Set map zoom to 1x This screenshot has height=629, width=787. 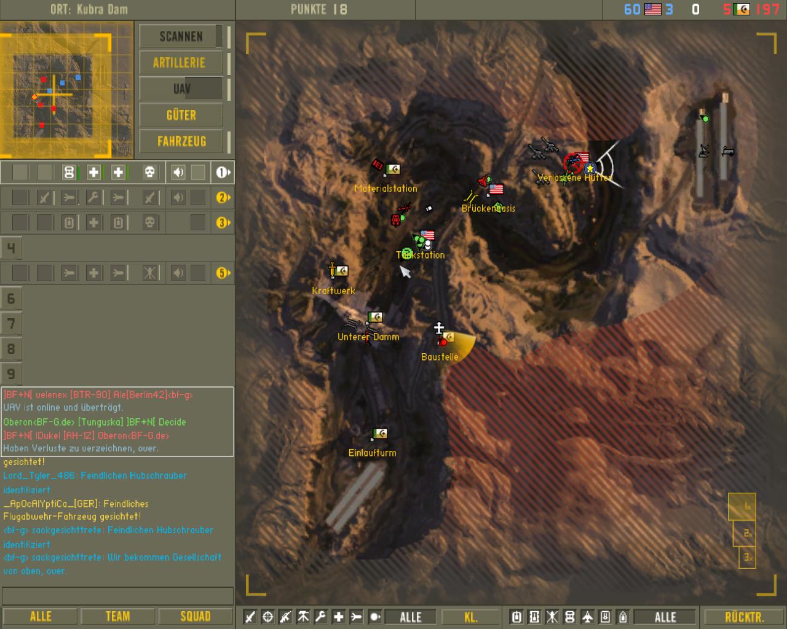[x=743, y=507]
